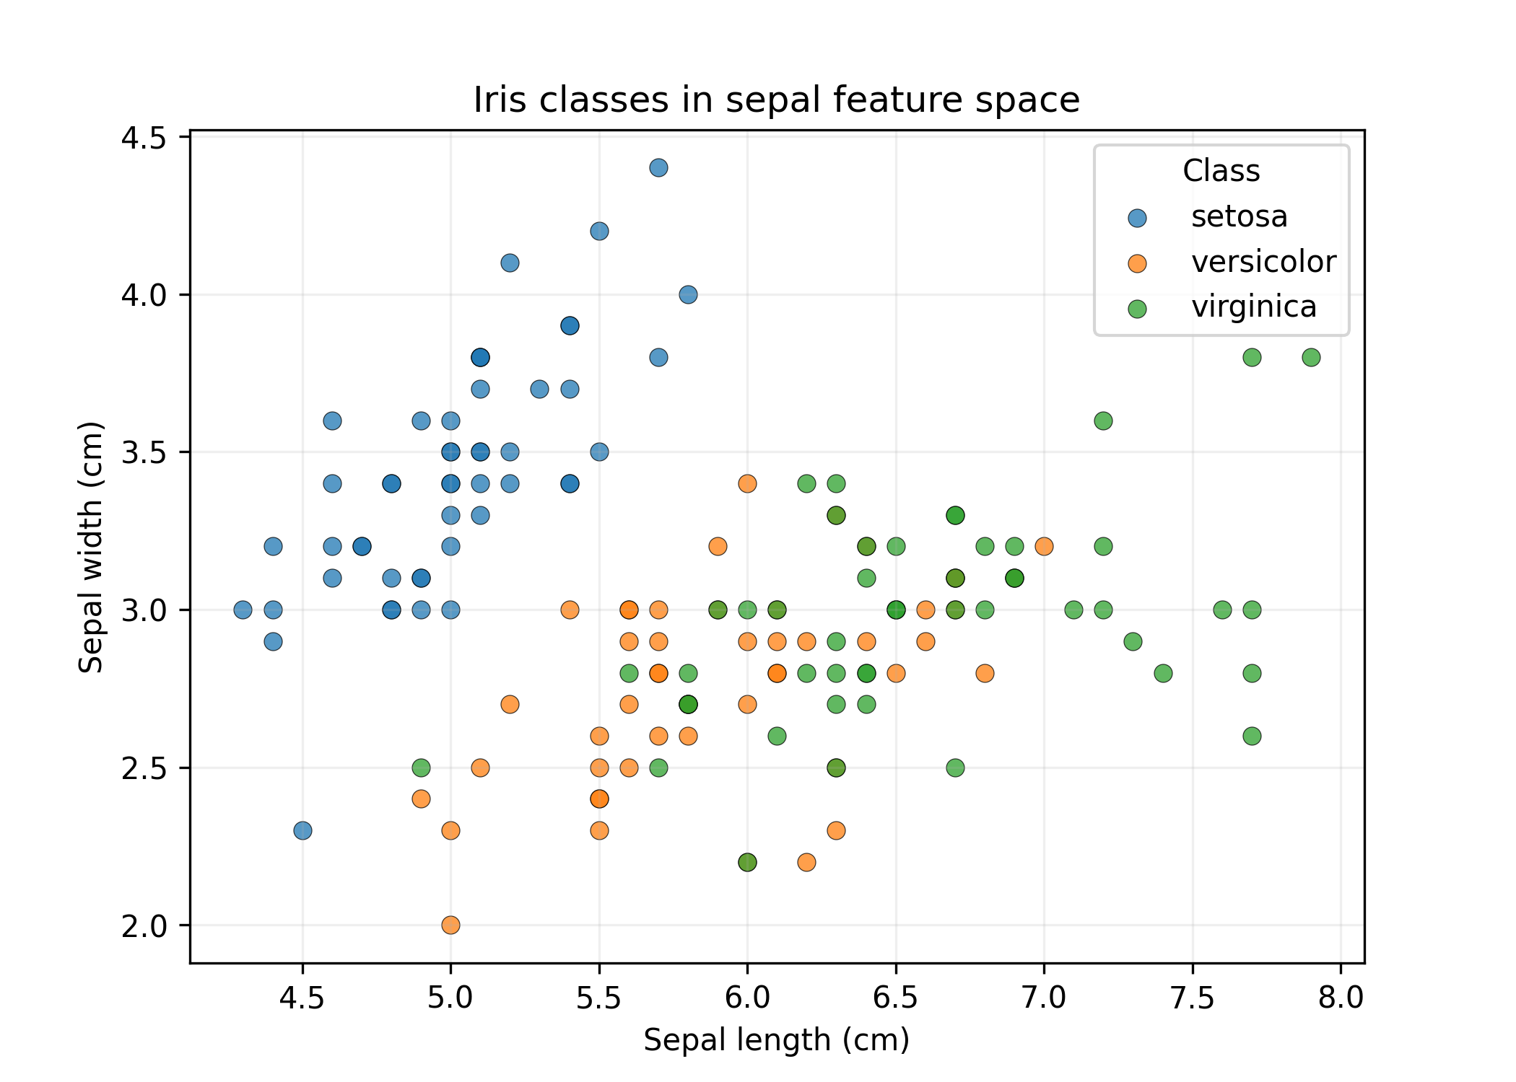Viewport: 1516px width, 1082px height.
Task: Select the "virginica" legend label
Action: point(1253,307)
